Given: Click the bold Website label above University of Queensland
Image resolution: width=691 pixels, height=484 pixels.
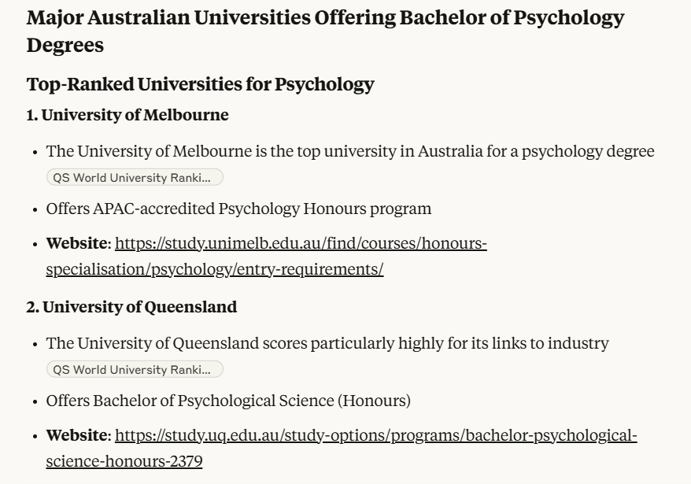Looking at the screenshot, I should [76, 243].
